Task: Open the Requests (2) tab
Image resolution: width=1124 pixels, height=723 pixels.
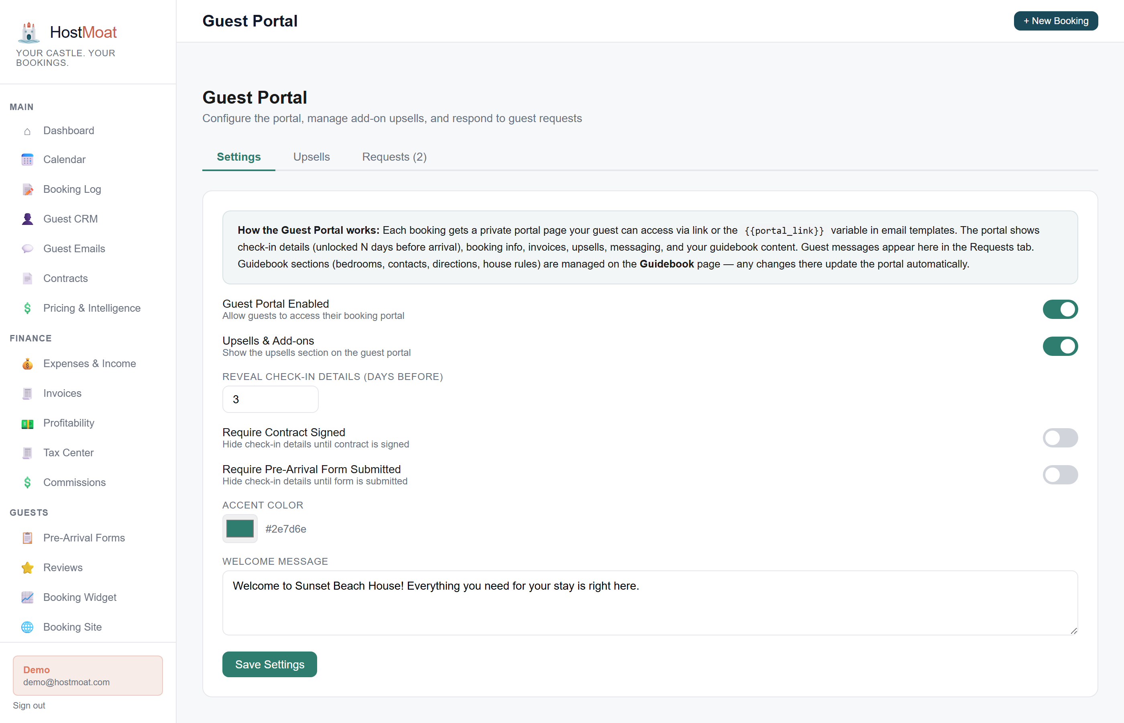Action: point(394,157)
